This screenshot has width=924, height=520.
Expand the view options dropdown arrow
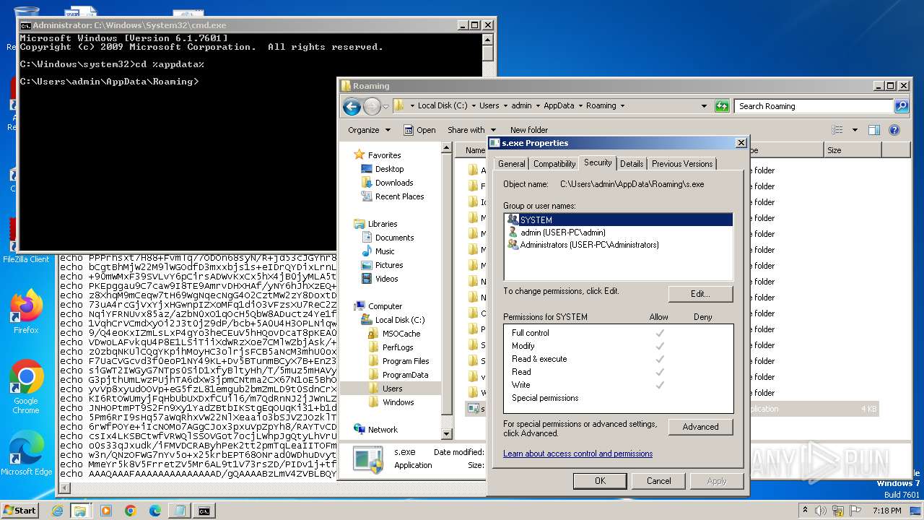coord(855,130)
